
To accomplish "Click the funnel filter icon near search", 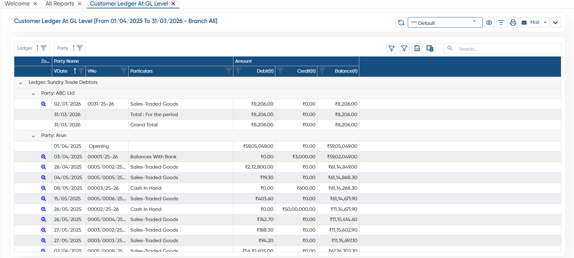I will point(404,48).
